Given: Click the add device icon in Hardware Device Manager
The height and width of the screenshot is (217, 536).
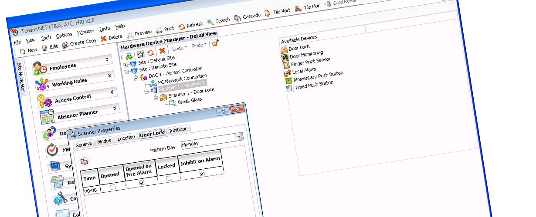Looking at the screenshot, I should pyautogui.click(x=129, y=56).
